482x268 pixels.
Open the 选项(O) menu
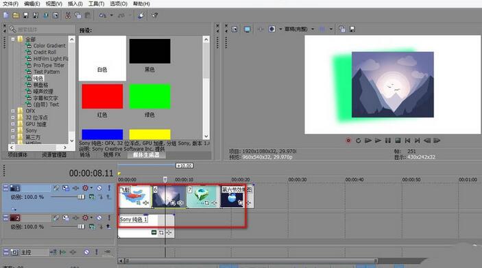click(x=119, y=3)
